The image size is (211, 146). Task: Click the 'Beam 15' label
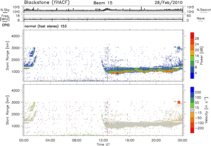point(103,3)
